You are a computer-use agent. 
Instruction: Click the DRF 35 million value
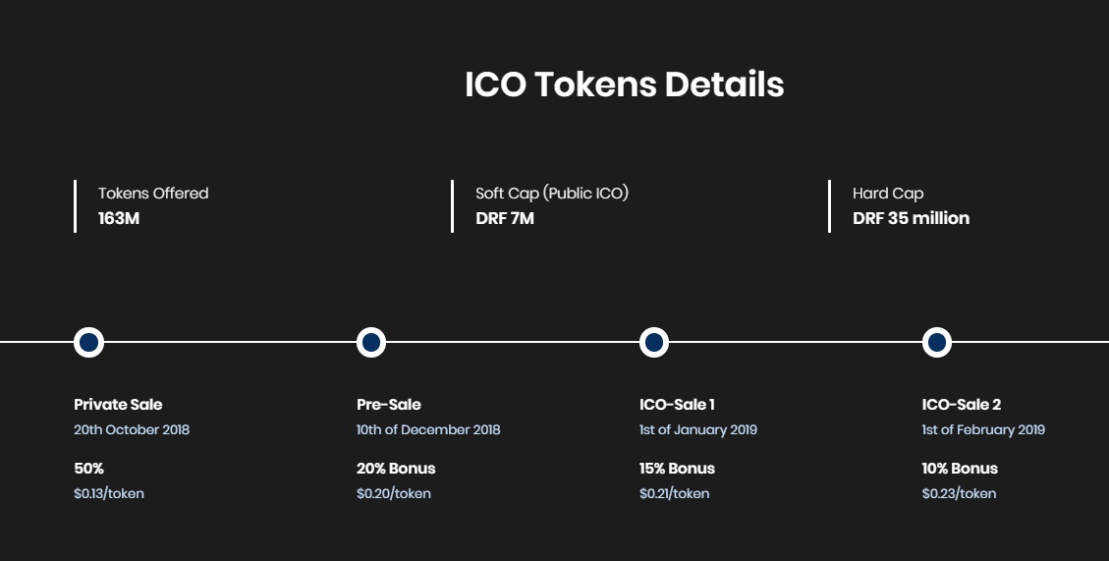click(911, 218)
